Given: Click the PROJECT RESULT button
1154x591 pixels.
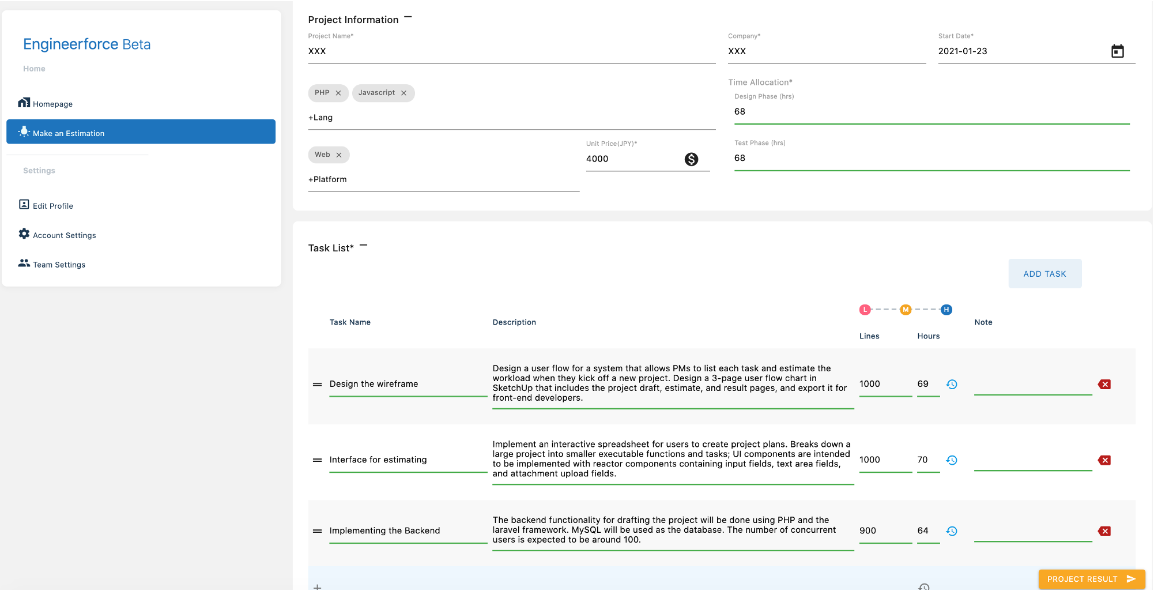Looking at the screenshot, I should pos(1091,579).
